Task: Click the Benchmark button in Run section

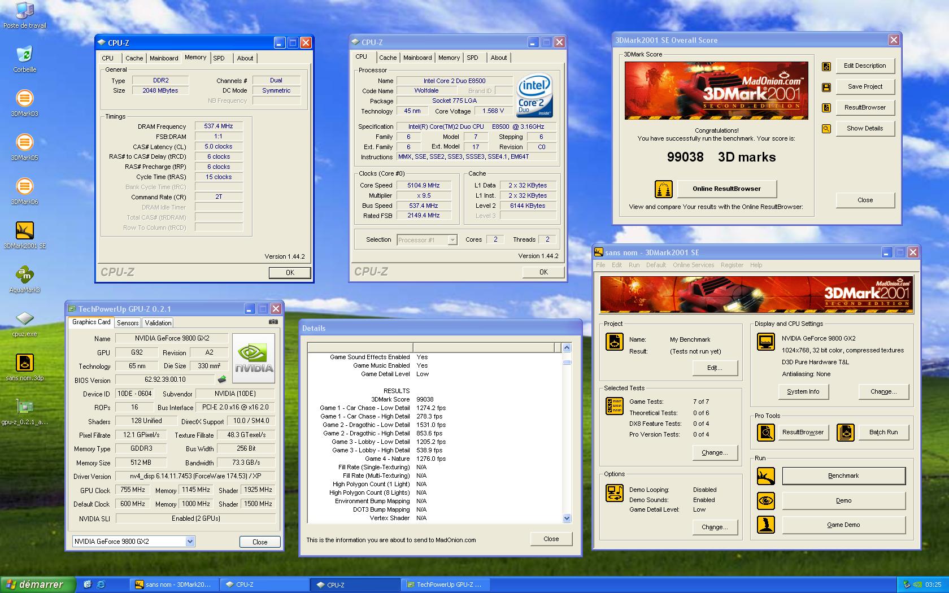Action: [x=843, y=476]
